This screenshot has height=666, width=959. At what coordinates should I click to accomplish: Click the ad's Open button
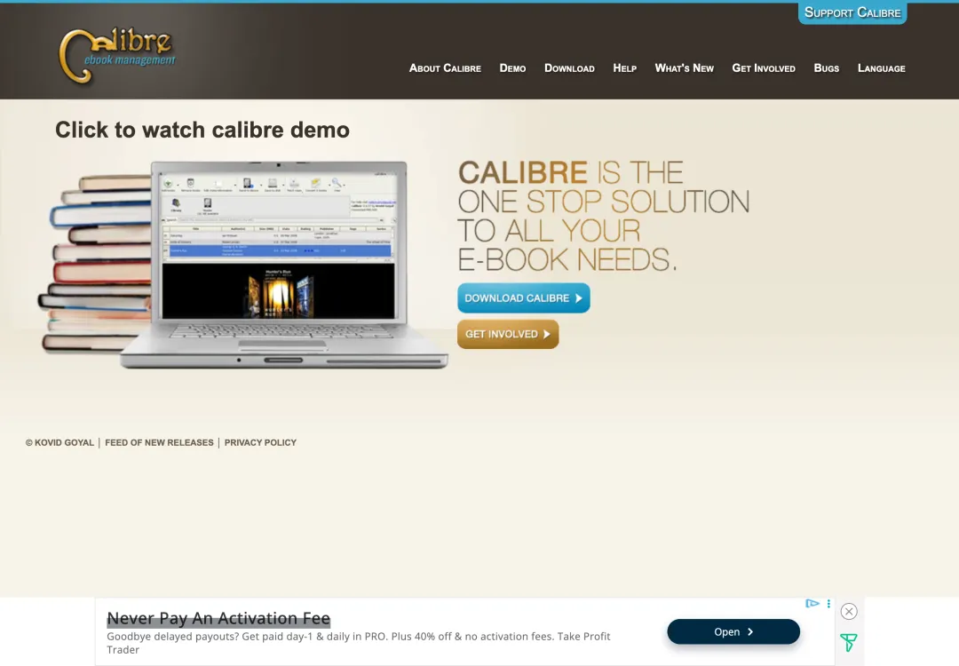pos(733,631)
